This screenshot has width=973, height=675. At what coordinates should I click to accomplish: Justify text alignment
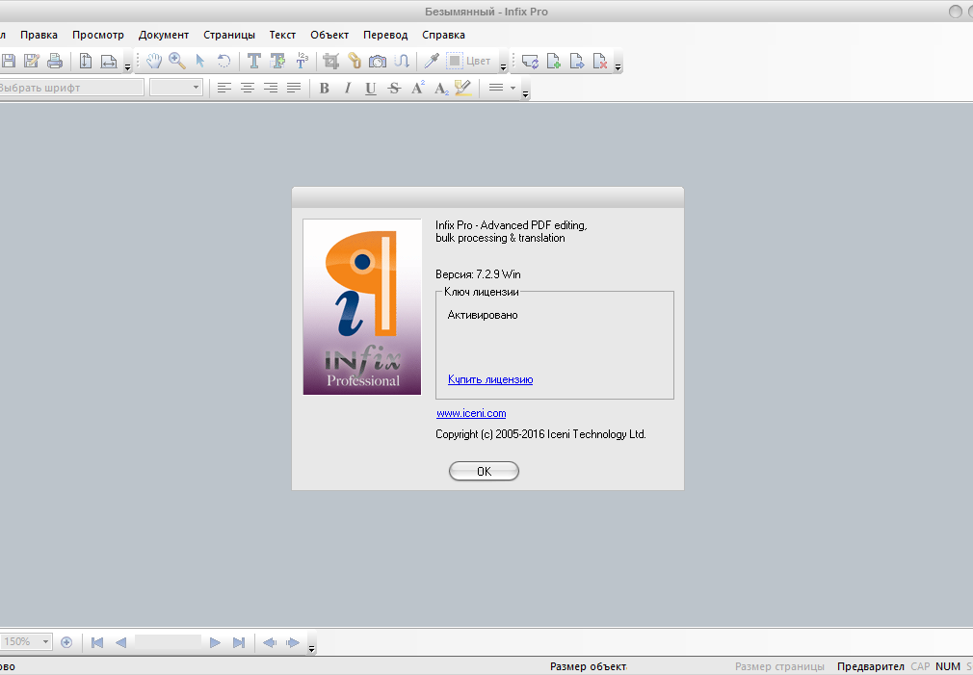(294, 88)
